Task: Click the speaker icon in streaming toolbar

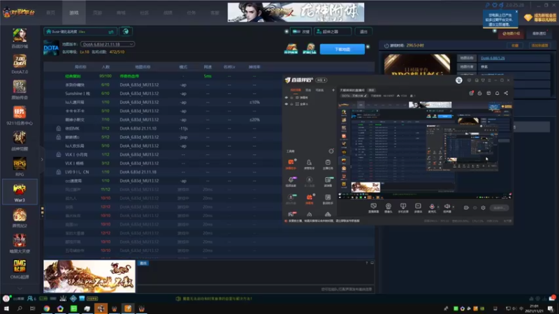Action: click(x=447, y=207)
